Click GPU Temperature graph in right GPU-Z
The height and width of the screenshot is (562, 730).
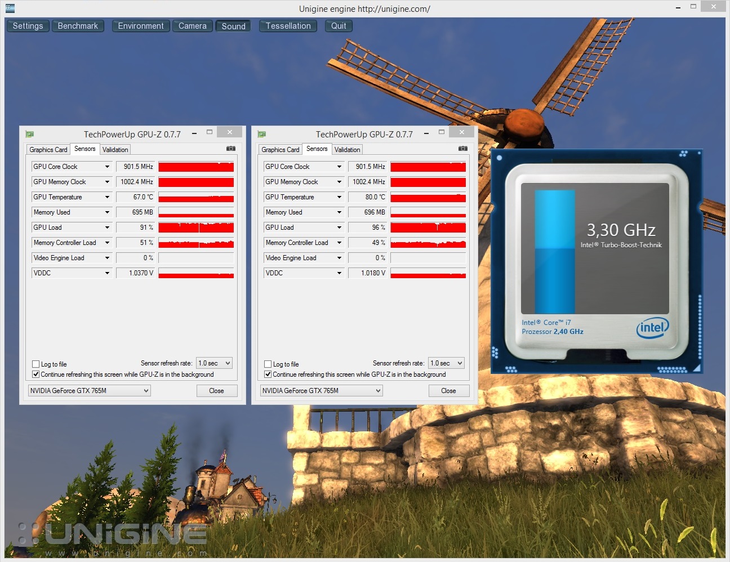(x=428, y=197)
